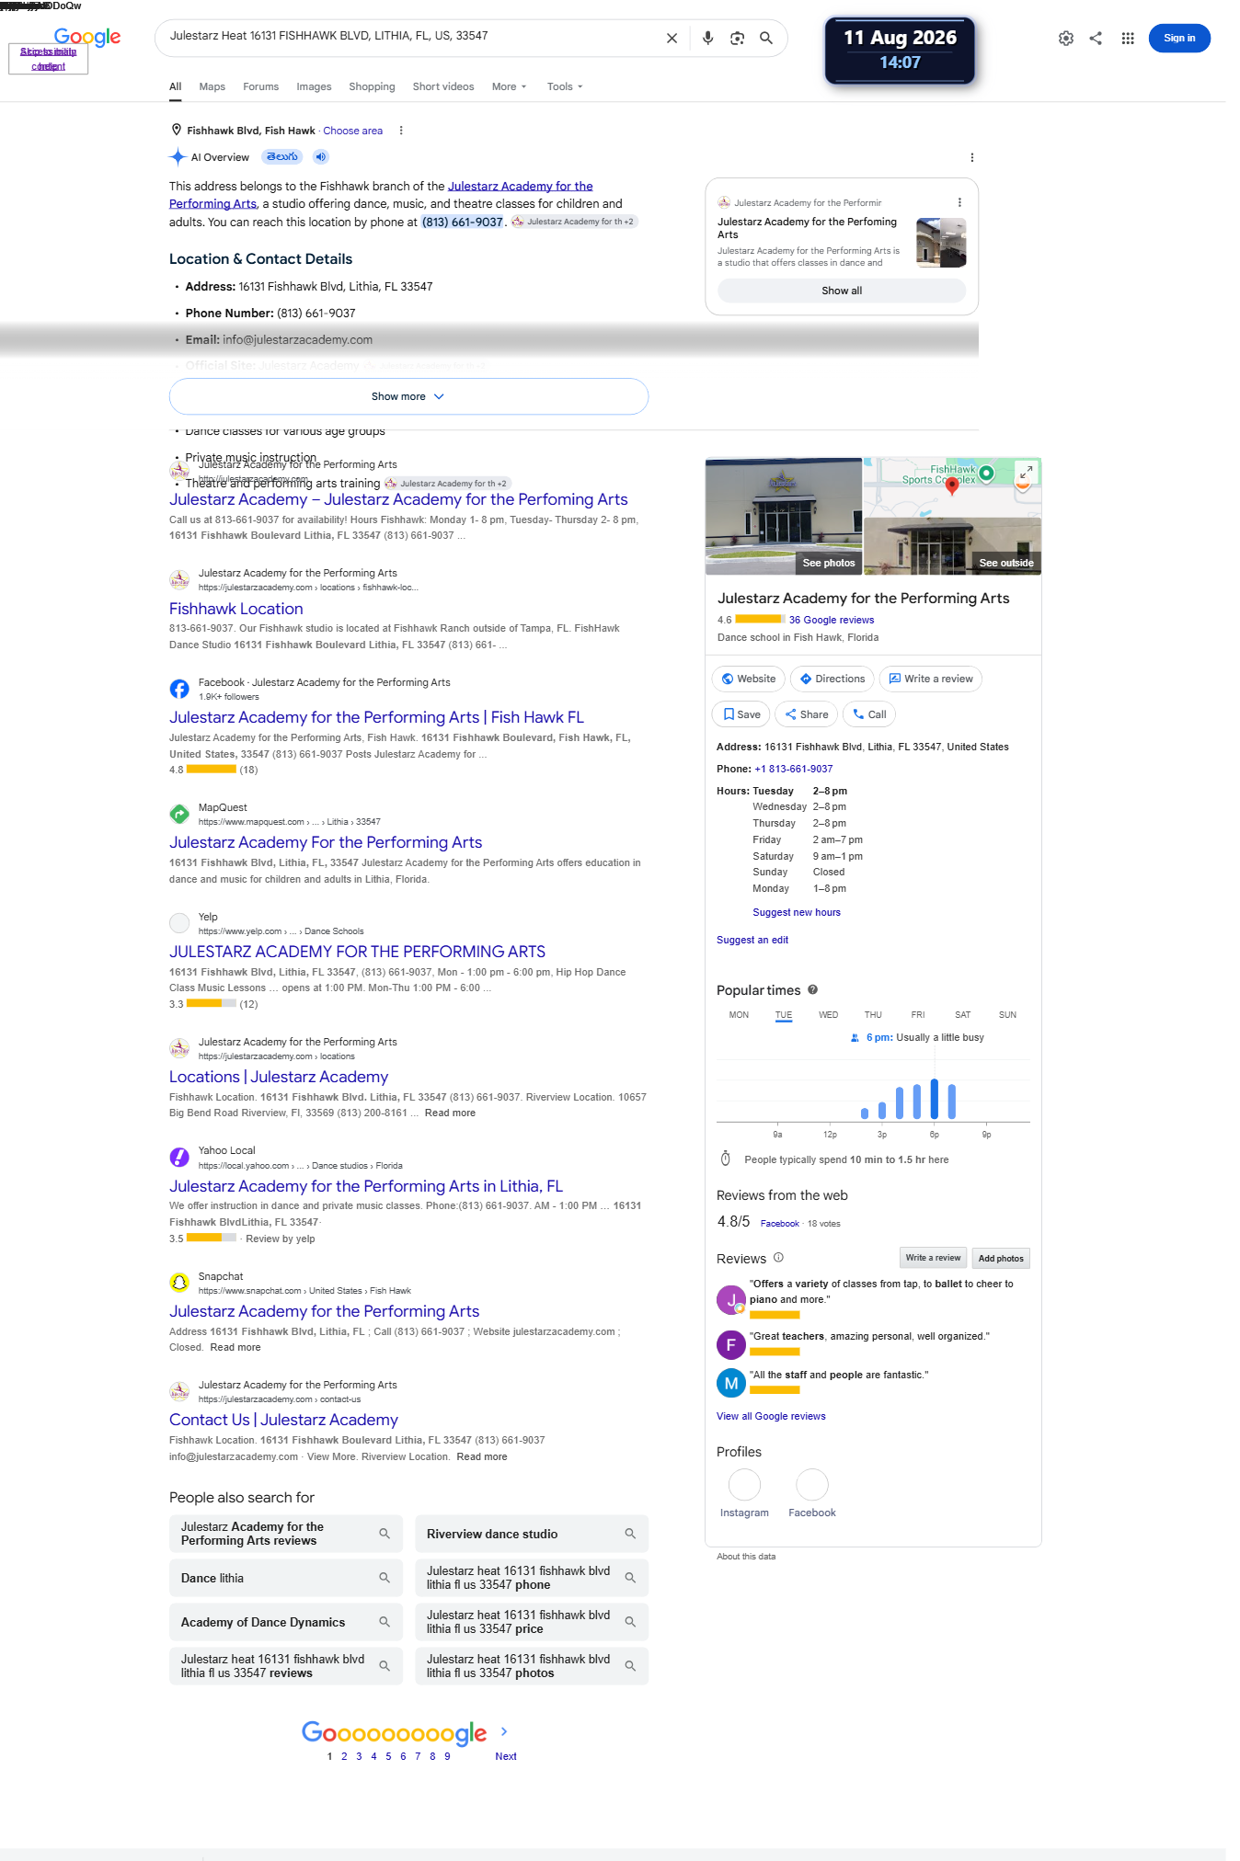Open MapQuest Julestarz result title

pyautogui.click(x=326, y=842)
